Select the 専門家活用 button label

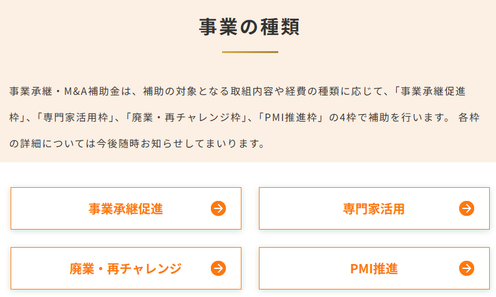point(374,209)
